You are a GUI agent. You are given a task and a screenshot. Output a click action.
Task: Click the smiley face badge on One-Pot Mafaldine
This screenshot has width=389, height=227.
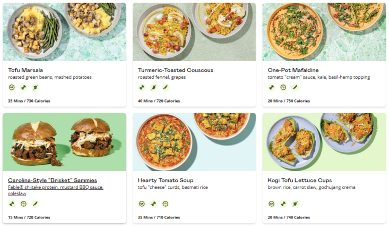[x=283, y=87]
